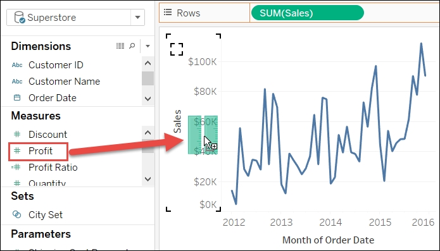Viewport: 440px width, 251px height.
Task: Click the SUM(Sales) pill on Rows shelf
Action: click(x=308, y=13)
